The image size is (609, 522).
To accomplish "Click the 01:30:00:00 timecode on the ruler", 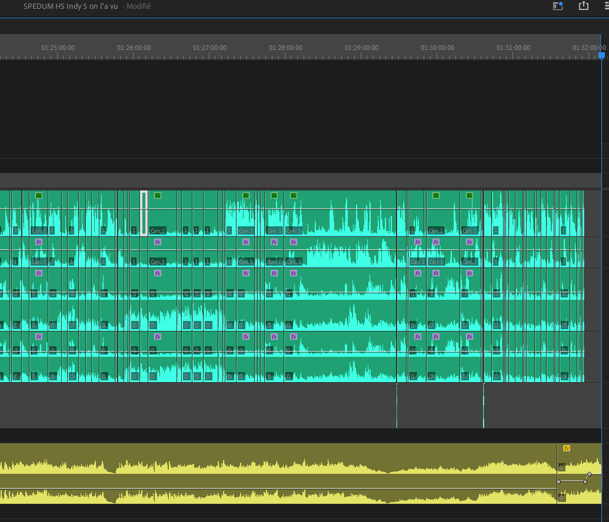I will point(437,48).
